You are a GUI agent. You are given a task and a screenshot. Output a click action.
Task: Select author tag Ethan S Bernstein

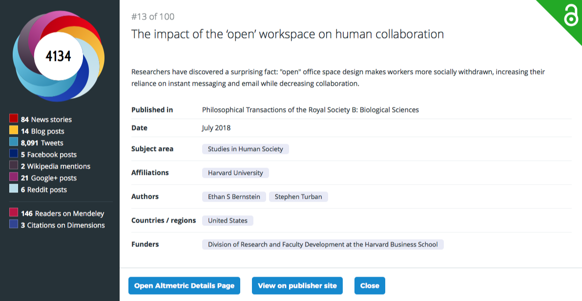234,197
